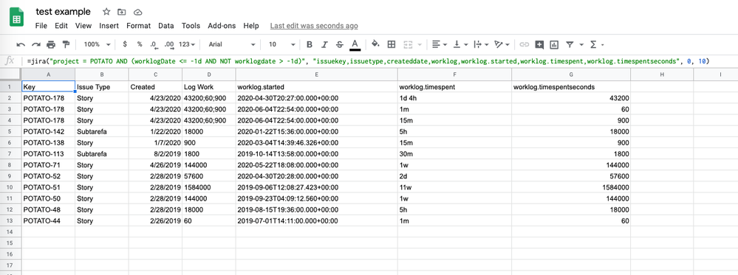The width and height of the screenshot is (738, 275).
Task: Select cell POTATO-142
Action: tap(47, 132)
